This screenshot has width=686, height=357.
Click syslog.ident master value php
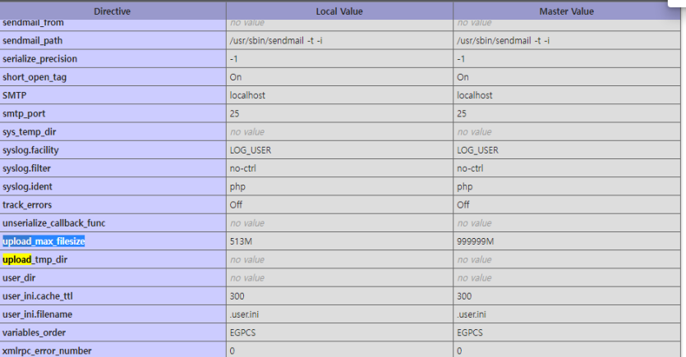(465, 187)
